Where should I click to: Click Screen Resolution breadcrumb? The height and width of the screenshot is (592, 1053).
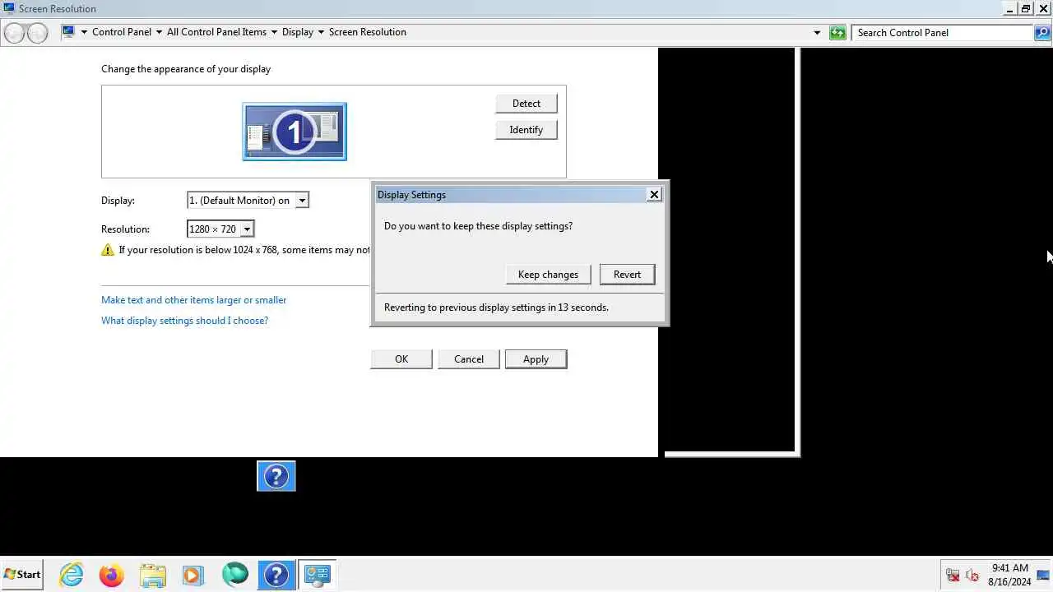pyautogui.click(x=368, y=32)
